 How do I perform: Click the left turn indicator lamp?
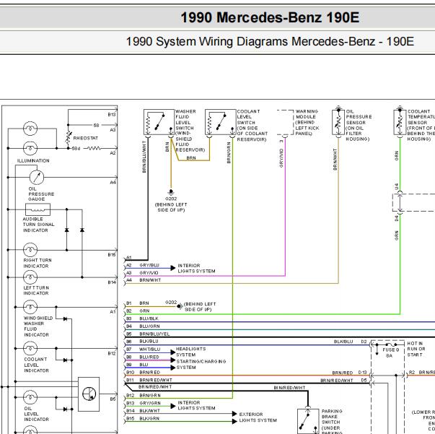(30, 277)
